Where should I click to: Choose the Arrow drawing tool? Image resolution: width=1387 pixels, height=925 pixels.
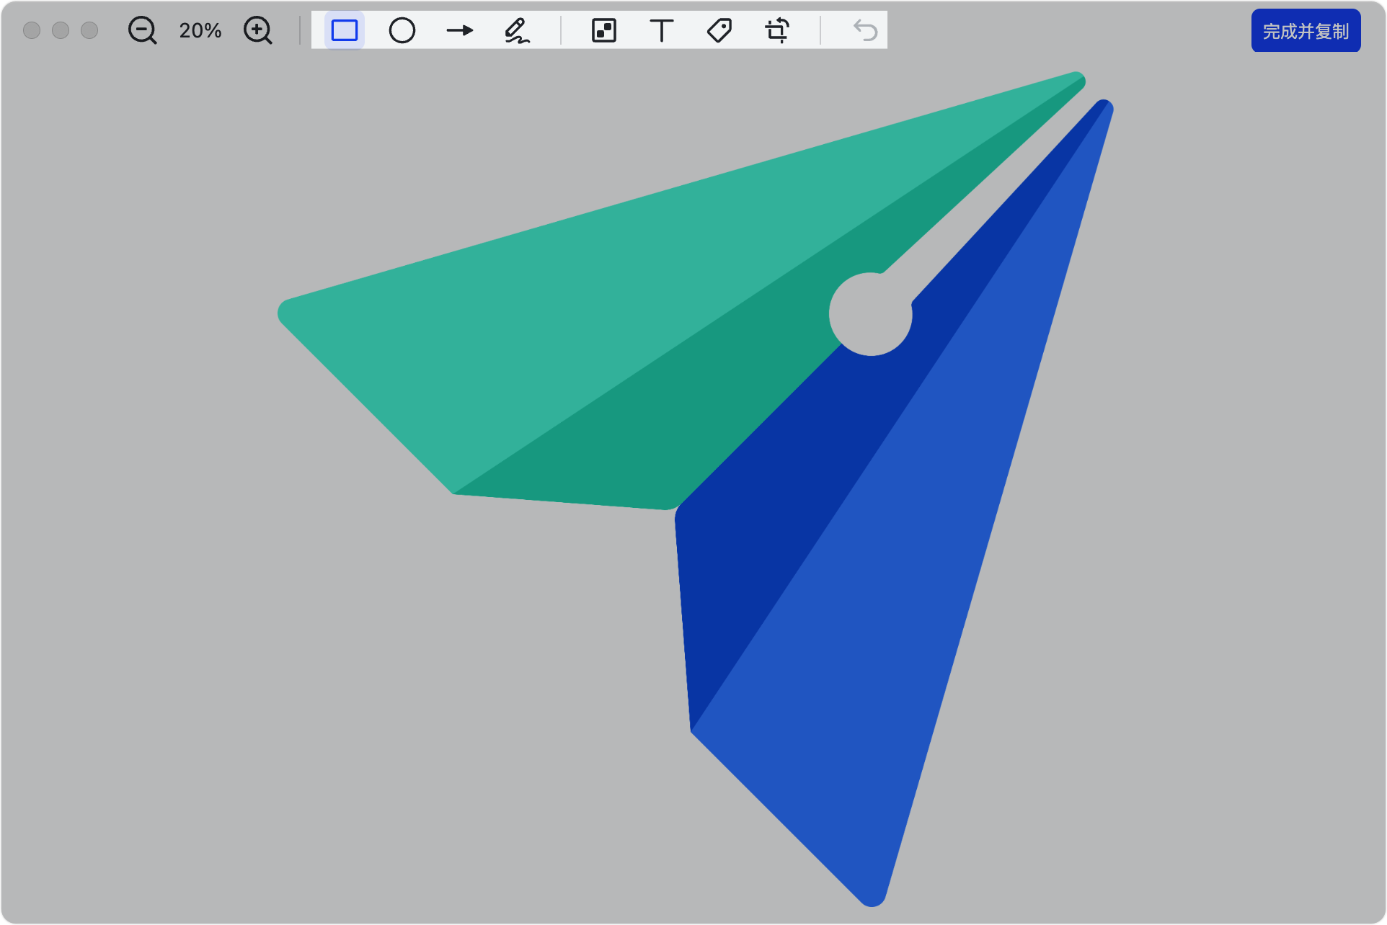(460, 30)
